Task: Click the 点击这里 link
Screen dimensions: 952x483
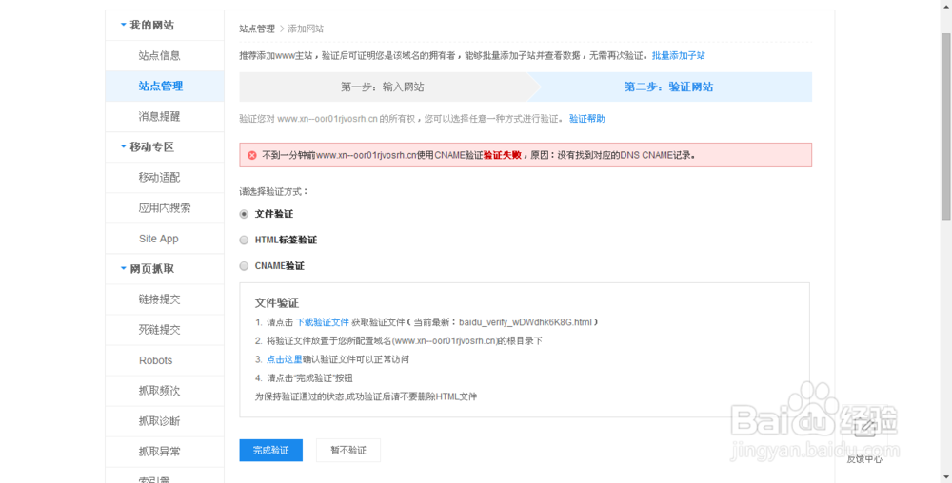Action: point(284,359)
